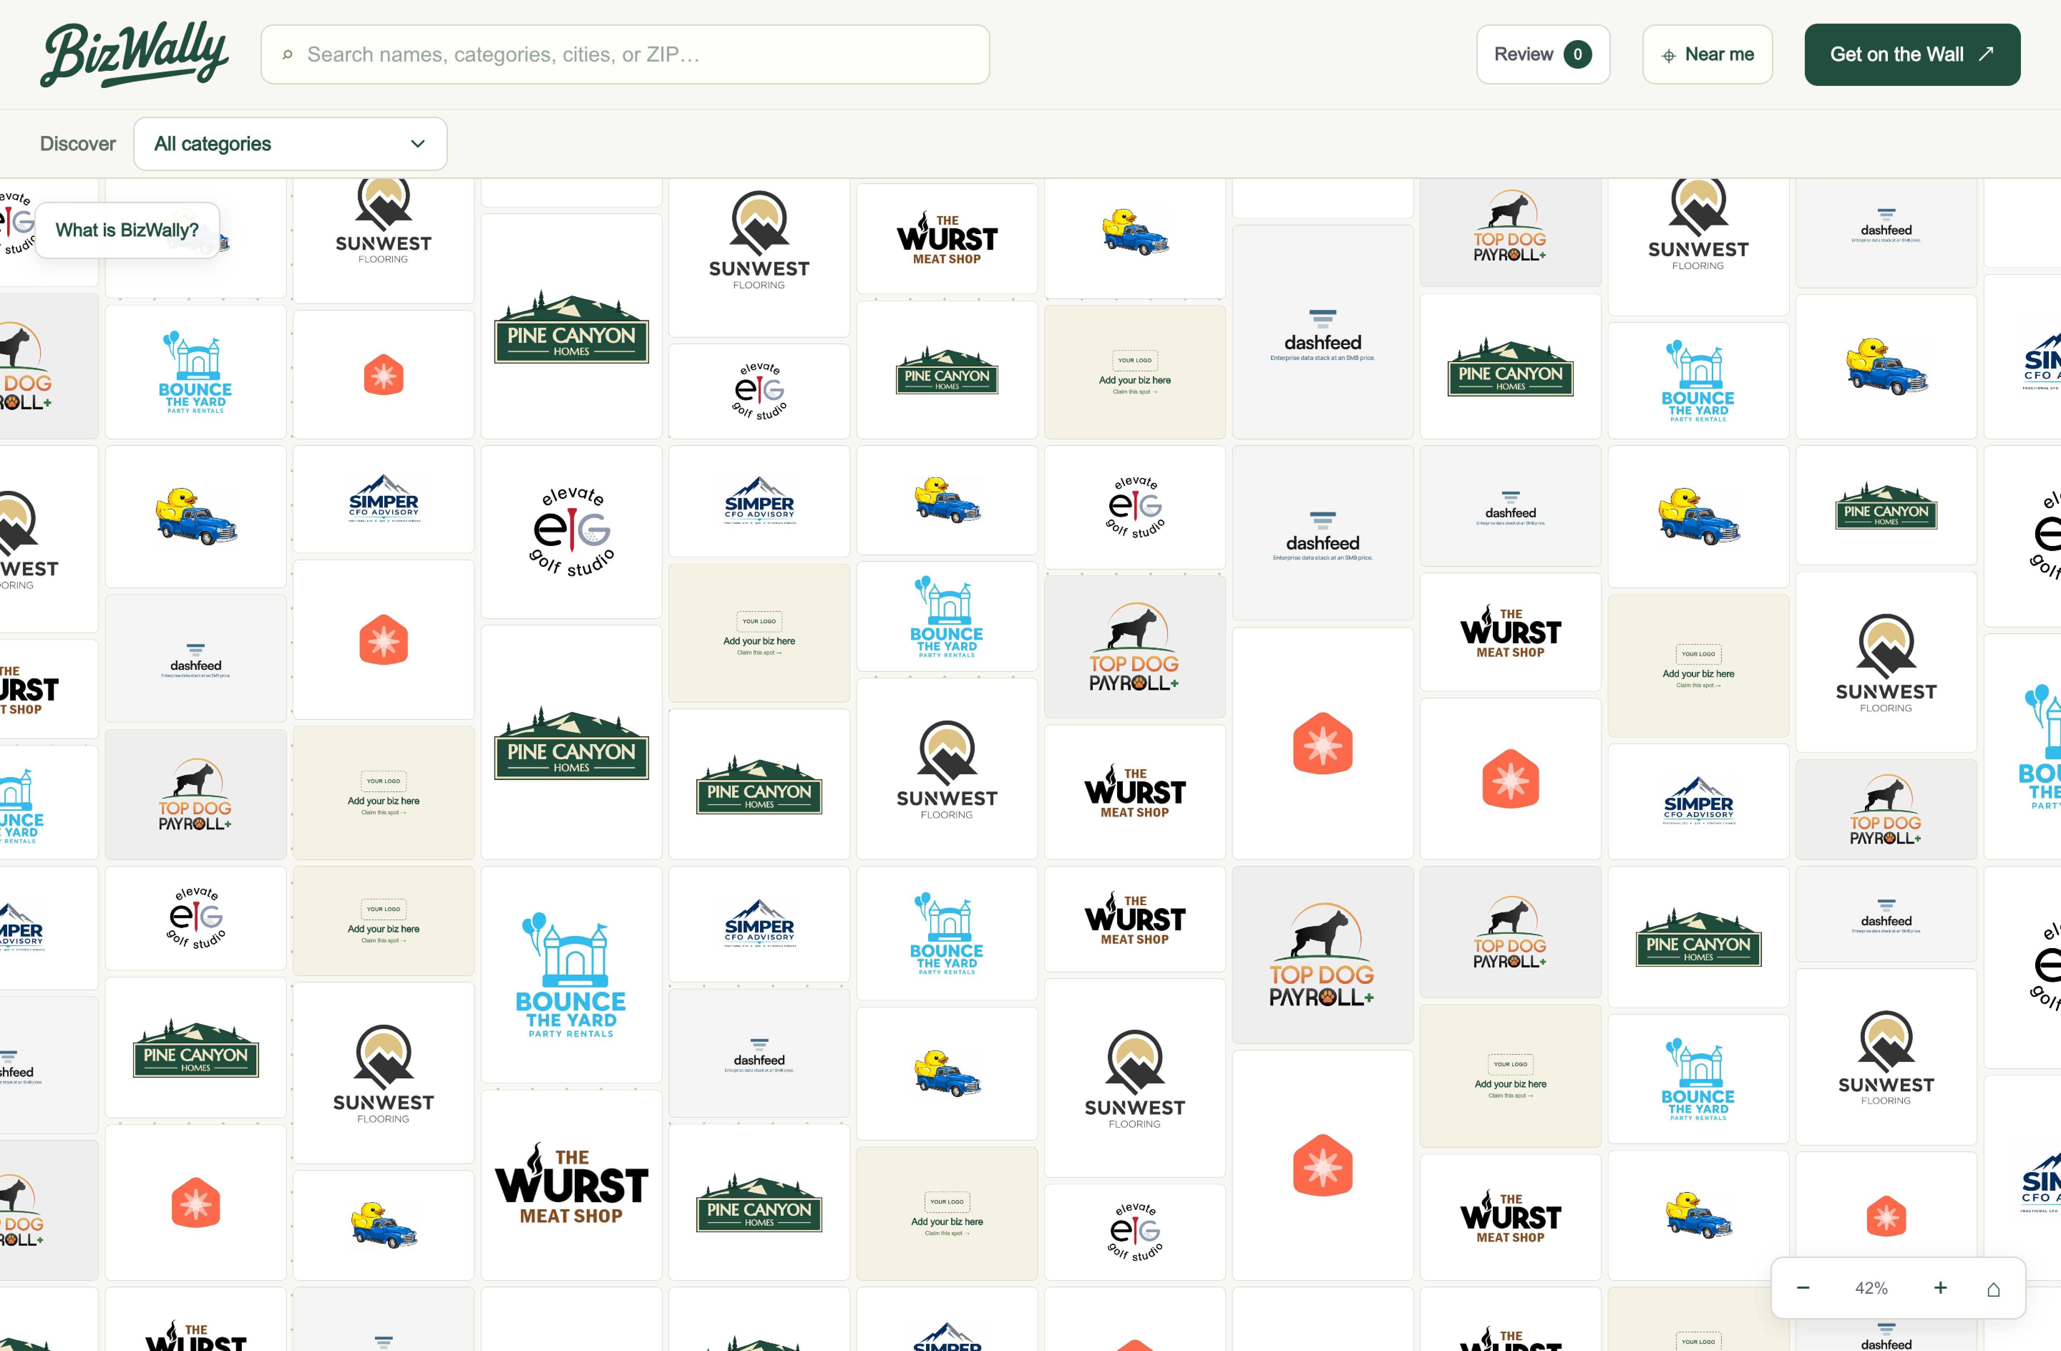This screenshot has width=2061, height=1351.
Task: Click the arrow icon on Get on the Wall
Action: [x=1987, y=54]
